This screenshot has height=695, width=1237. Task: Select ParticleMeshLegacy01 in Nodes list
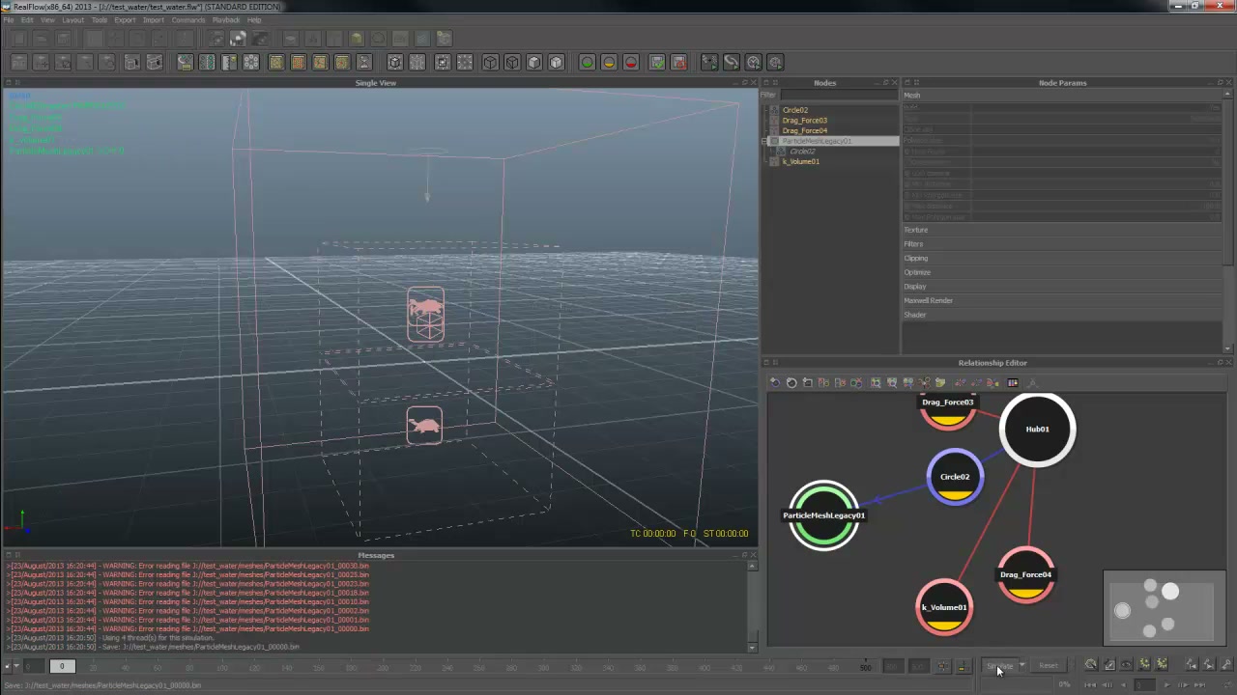pyautogui.click(x=817, y=141)
